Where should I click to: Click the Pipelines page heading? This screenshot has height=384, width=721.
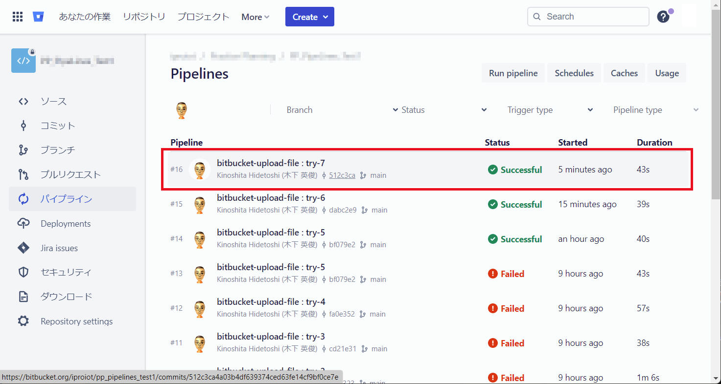point(200,74)
